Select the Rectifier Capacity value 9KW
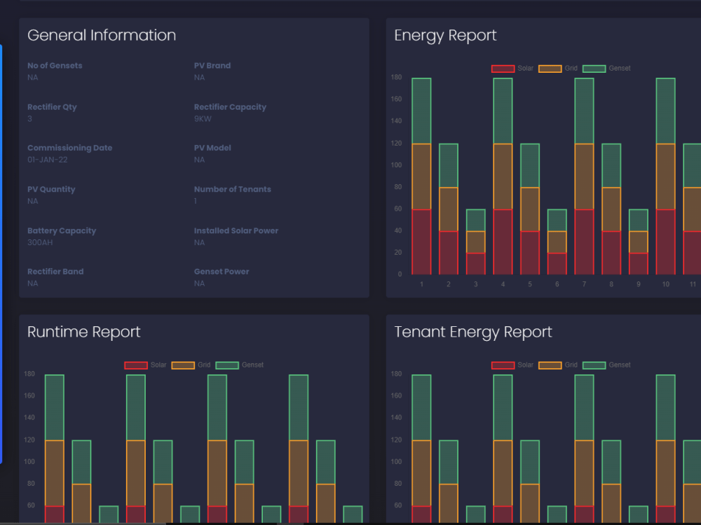 click(x=203, y=119)
